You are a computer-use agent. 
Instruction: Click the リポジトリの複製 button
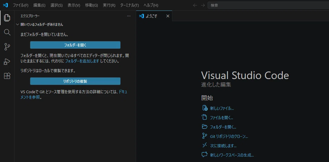(75, 81)
